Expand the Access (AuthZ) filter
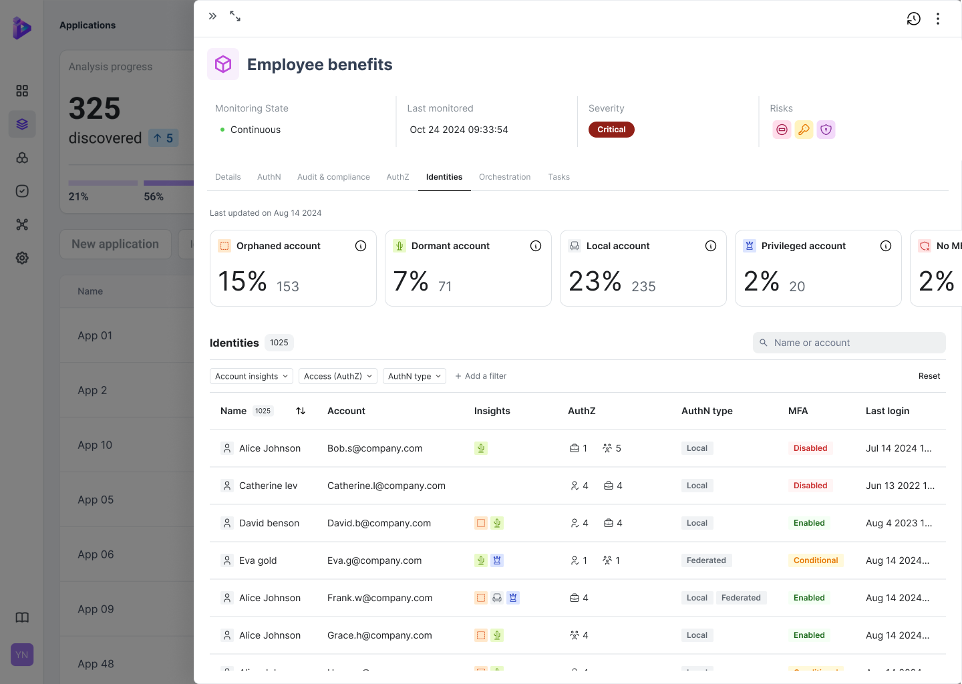 (337, 375)
